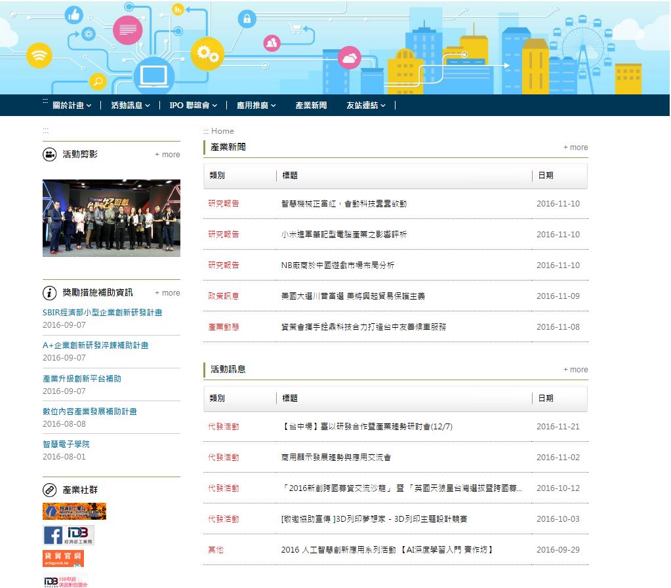Expand the 關於計畫 dropdown menu
Image resolution: width=671 pixels, height=588 pixels.
click(71, 105)
